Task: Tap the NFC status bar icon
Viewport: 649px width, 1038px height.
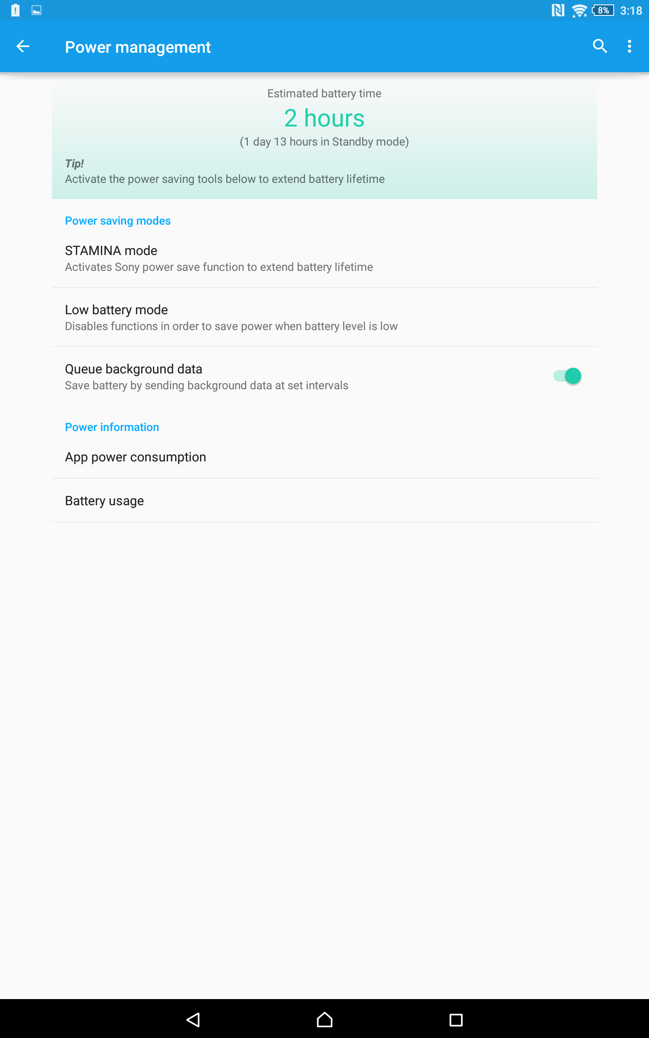Action: 558,10
